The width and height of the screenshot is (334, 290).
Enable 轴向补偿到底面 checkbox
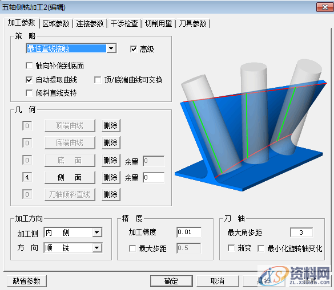pos(29,66)
